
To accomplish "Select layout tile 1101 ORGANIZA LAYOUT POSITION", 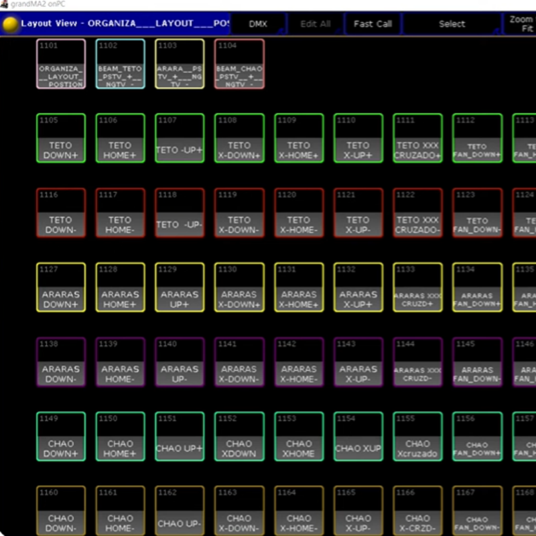I will (61, 64).
